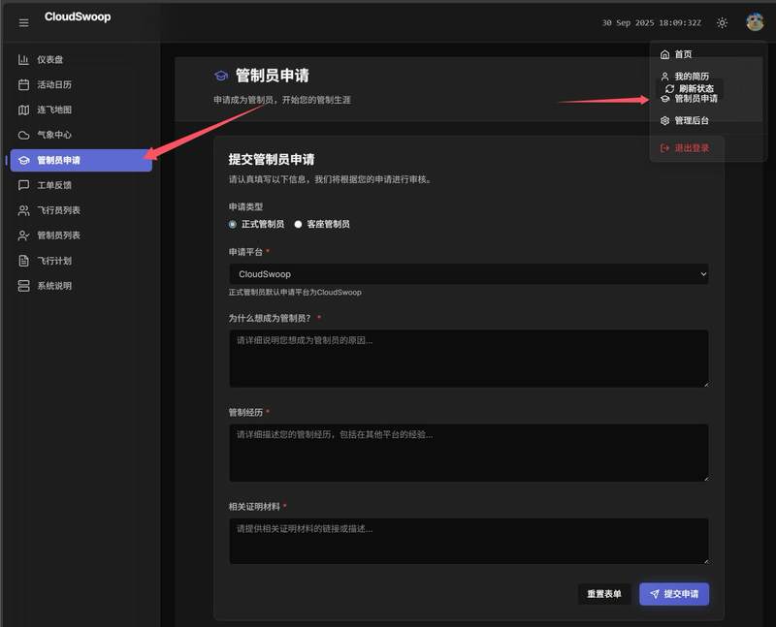The width and height of the screenshot is (776, 627).
Task: Open the user avatar menu
Action: tap(755, 22)
